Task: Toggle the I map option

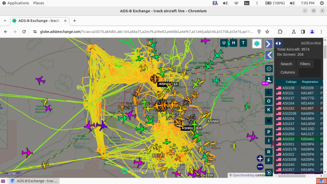Action: [269, 141]
